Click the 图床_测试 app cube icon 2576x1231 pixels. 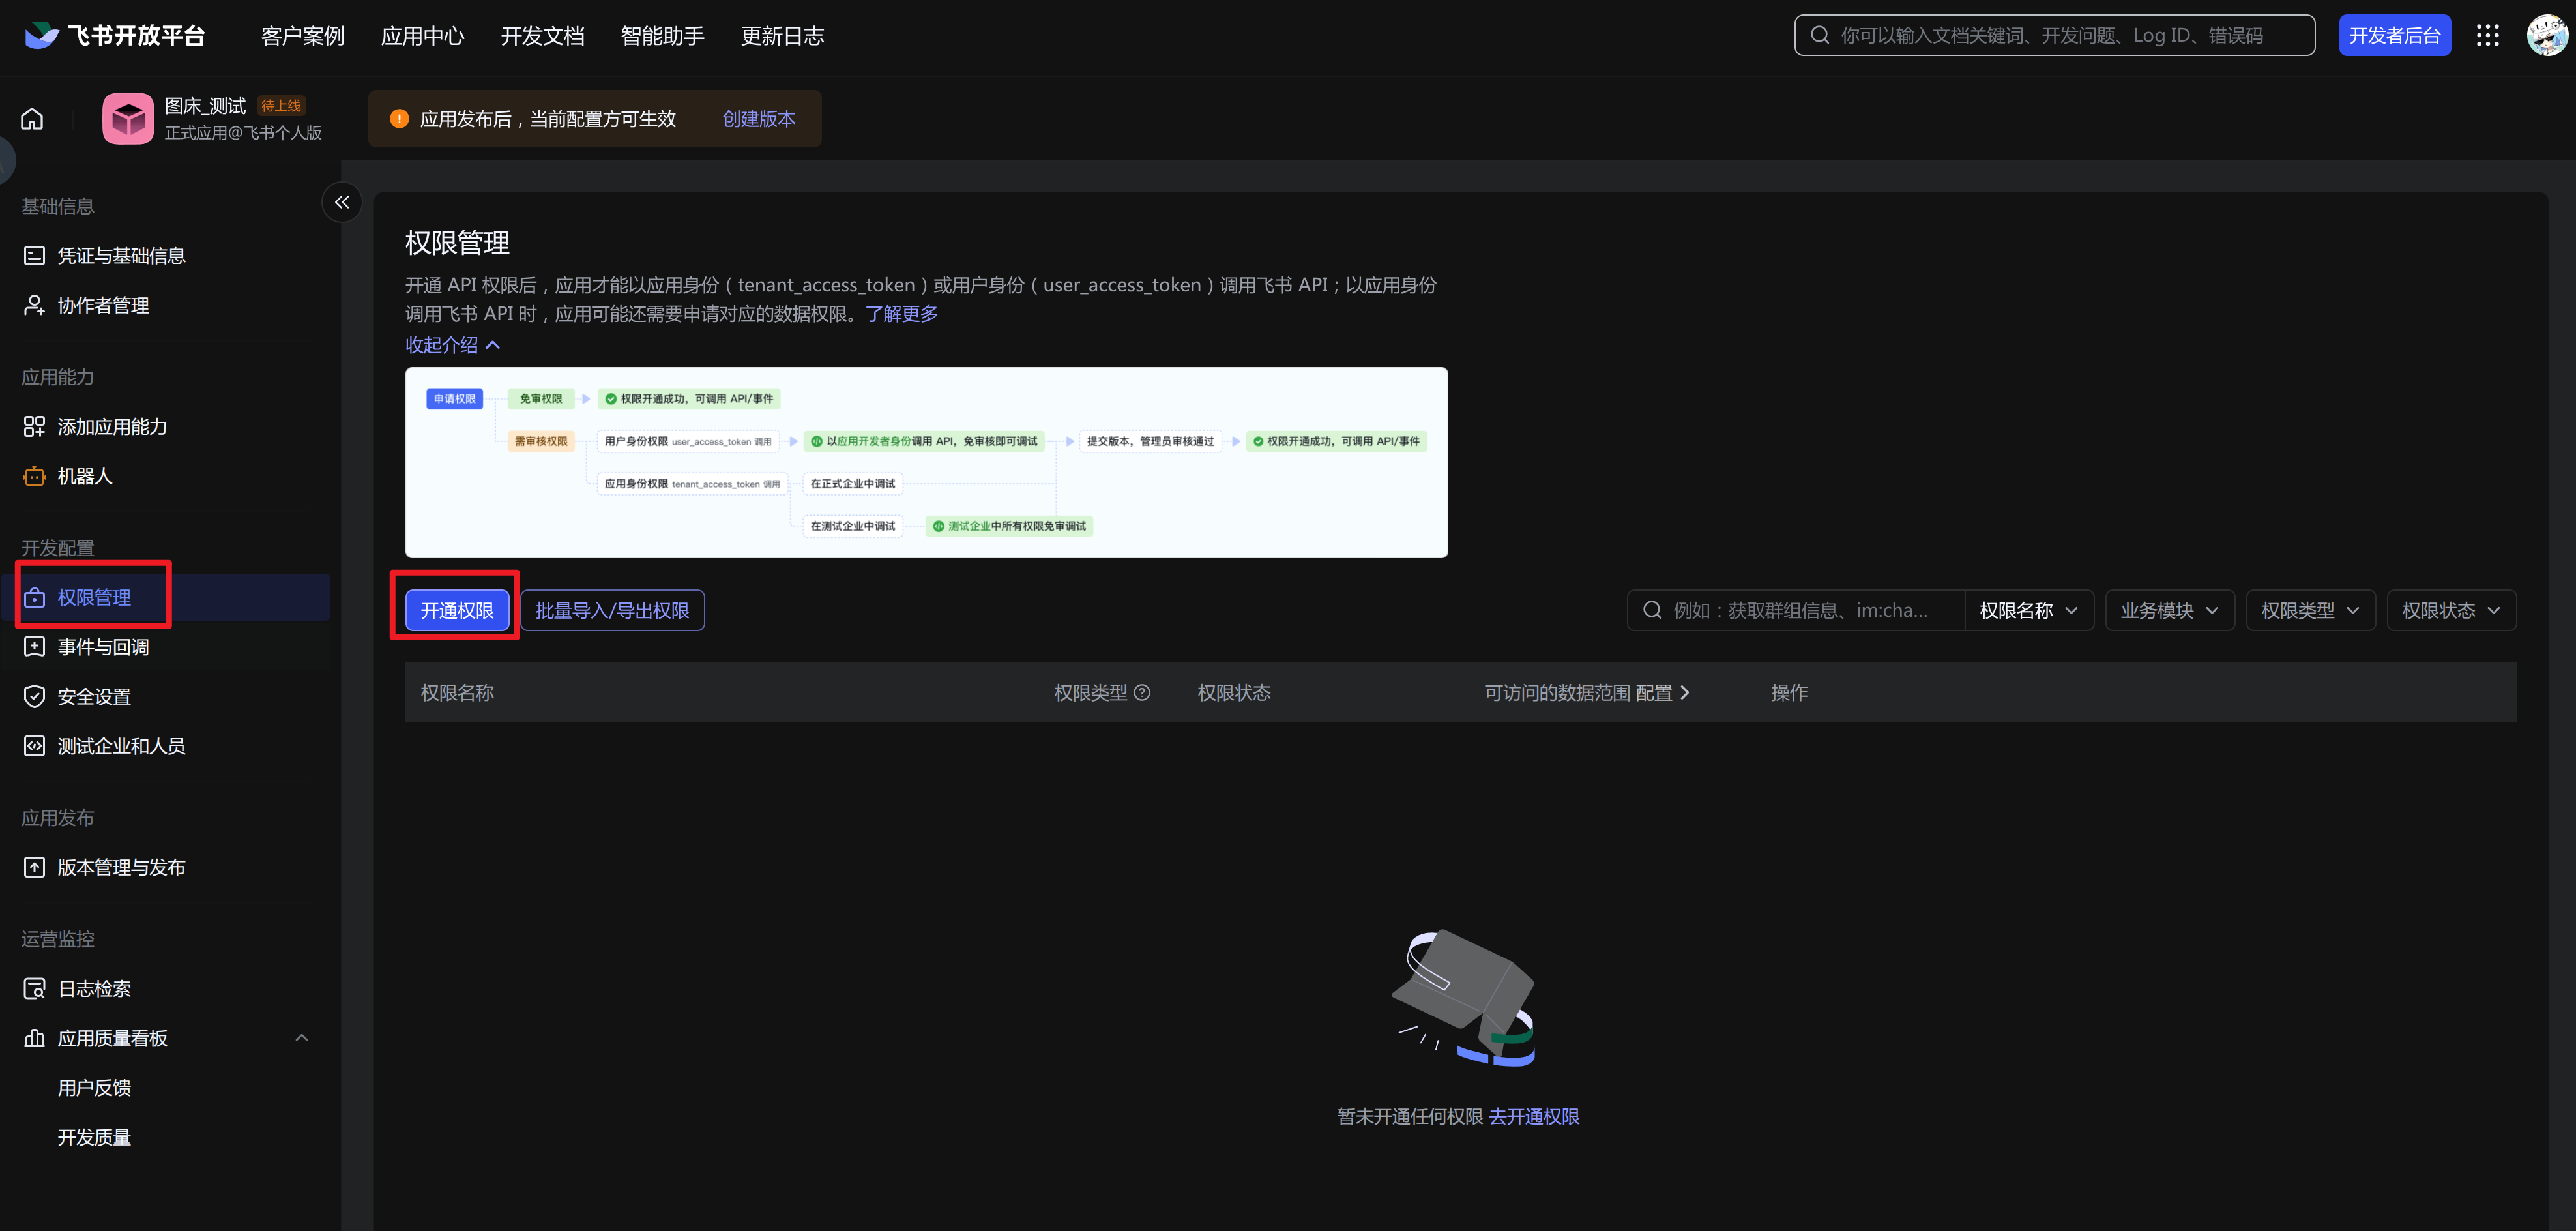[128, 119]
